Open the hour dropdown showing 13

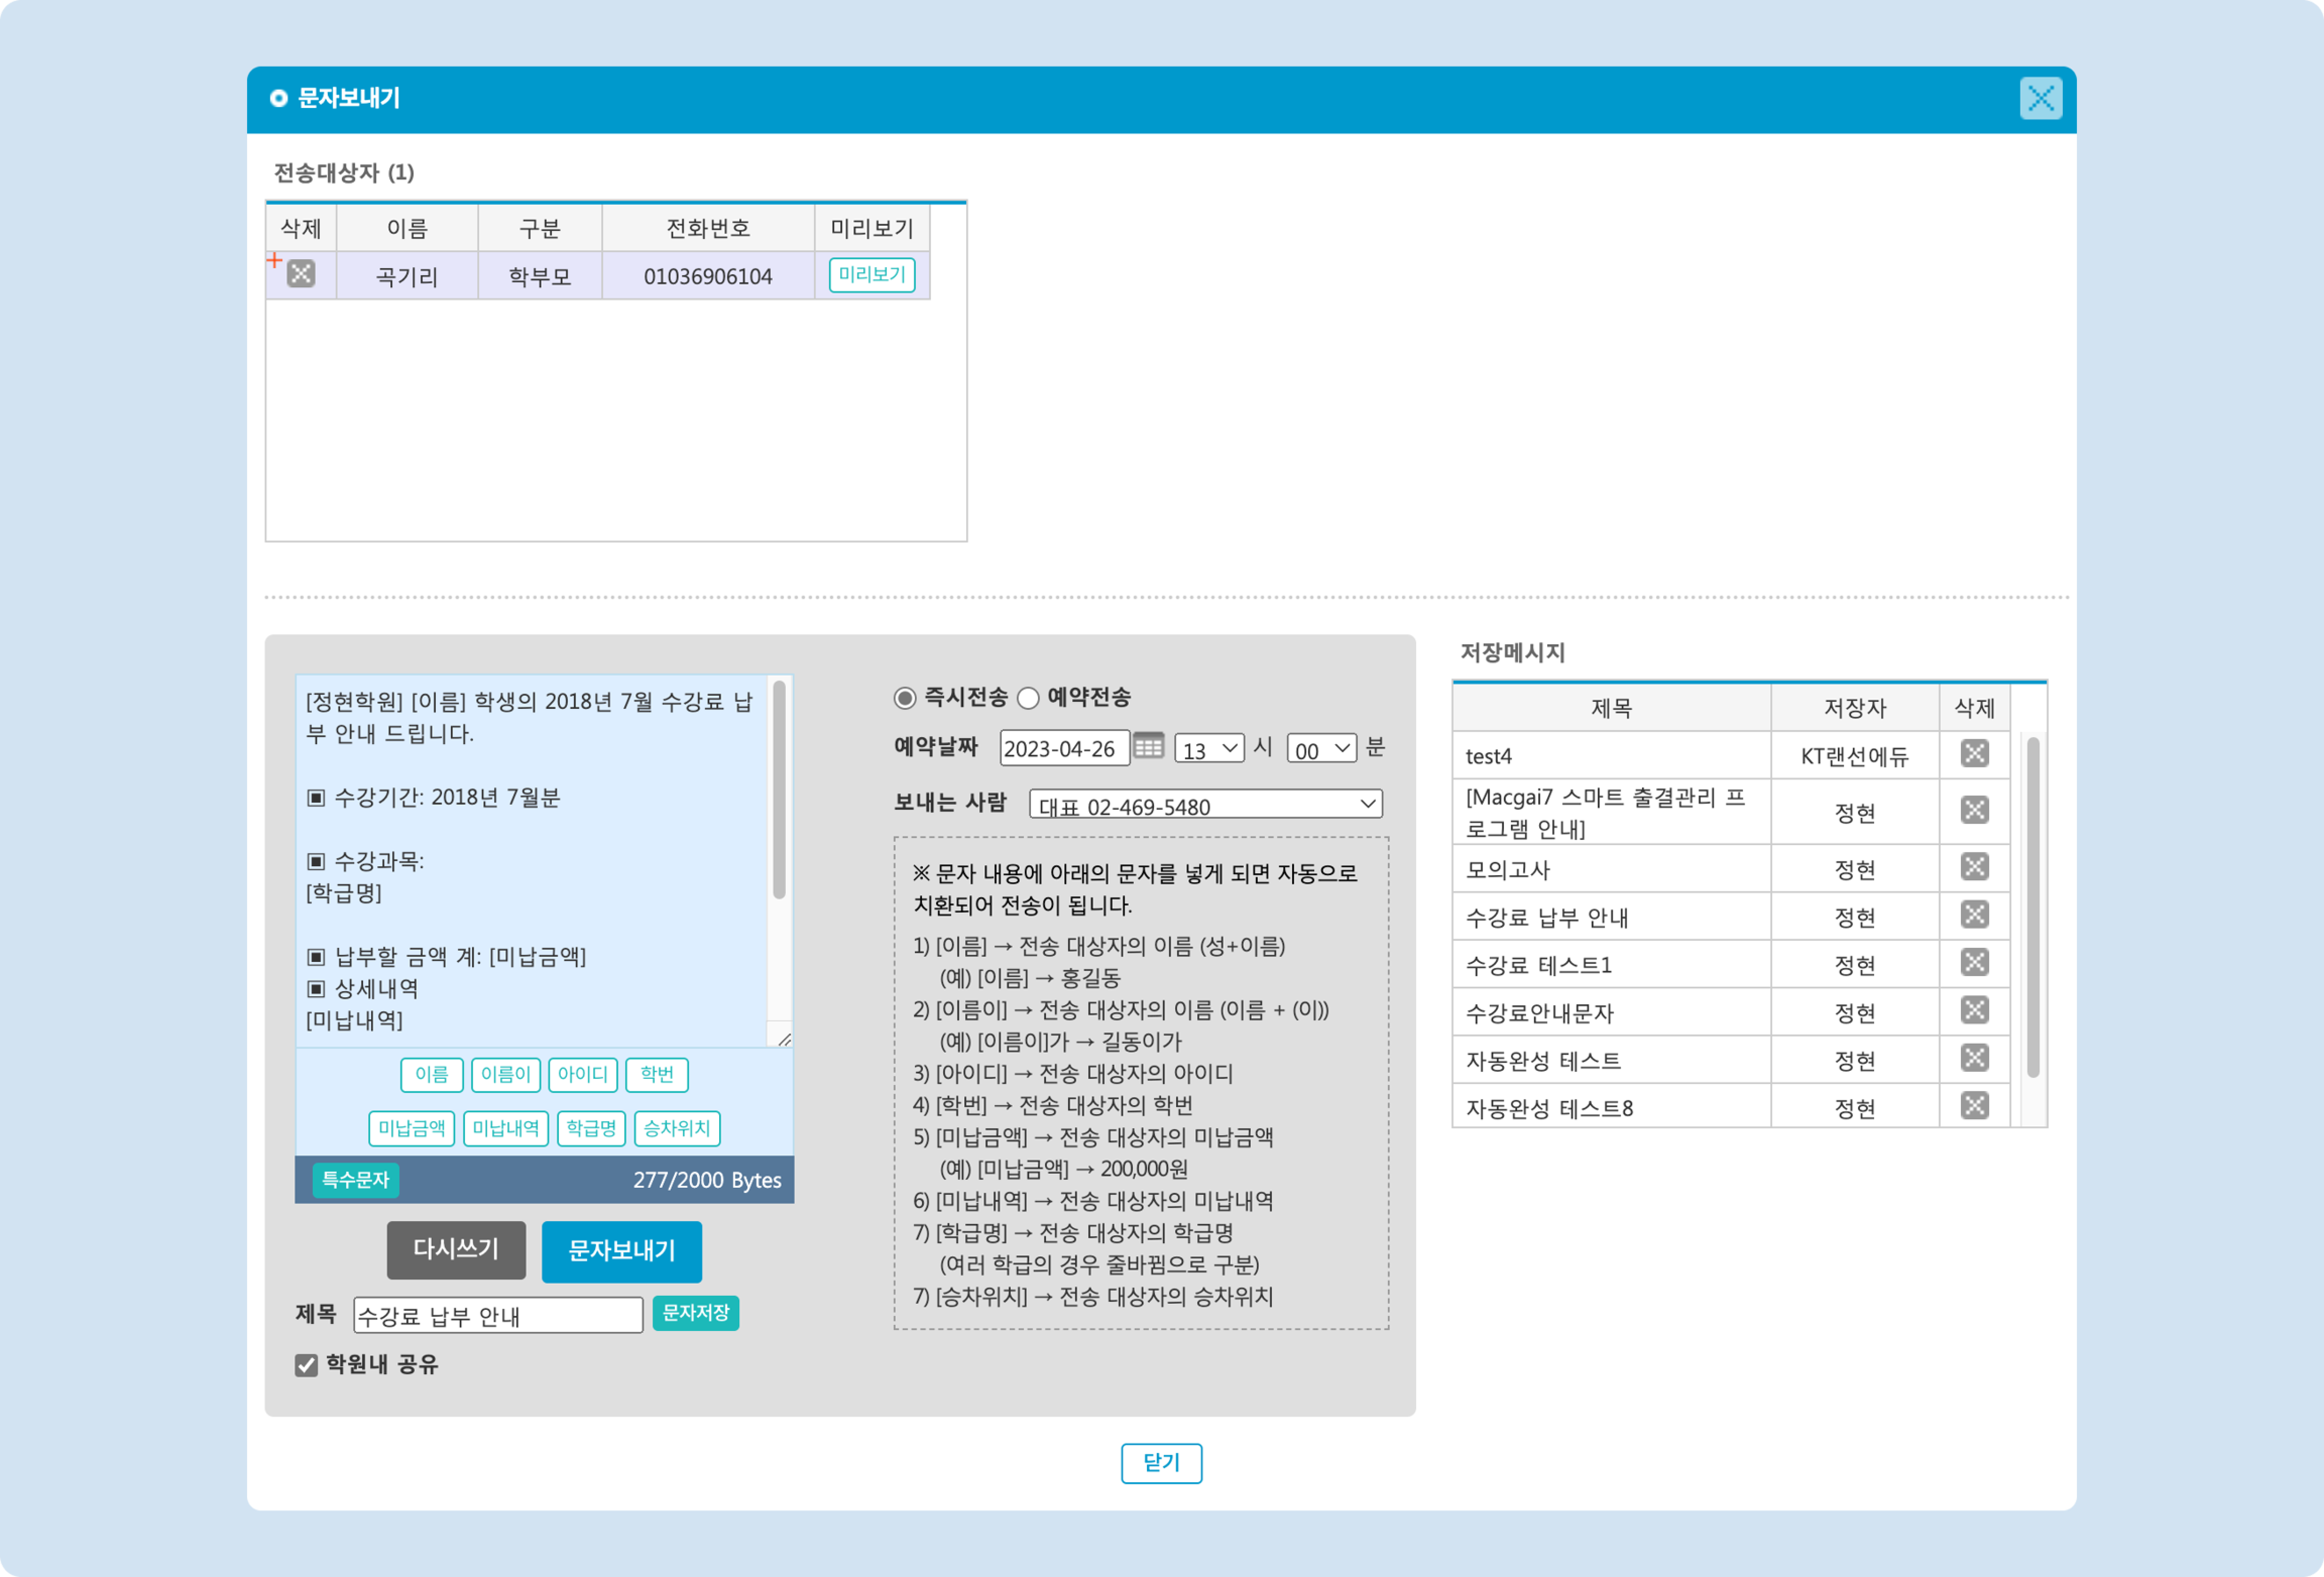[1209, 749]
